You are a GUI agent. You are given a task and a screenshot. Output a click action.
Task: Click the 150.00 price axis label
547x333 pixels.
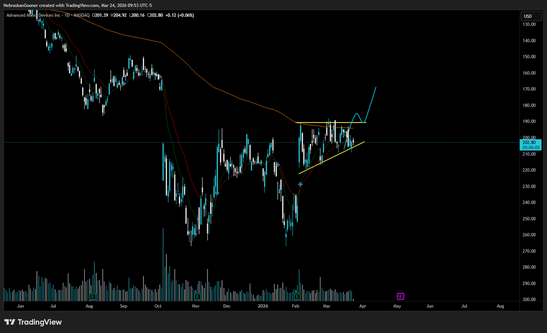pyautogui.click(x=530, y=57)
